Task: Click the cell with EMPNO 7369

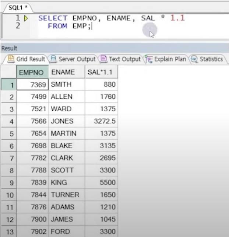Action: pos(32,84)
